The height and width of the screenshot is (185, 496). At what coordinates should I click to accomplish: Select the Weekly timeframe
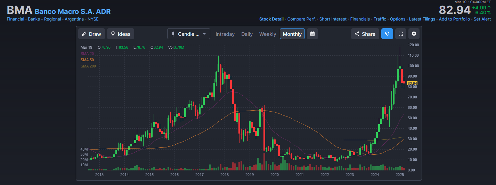point(268,34)
